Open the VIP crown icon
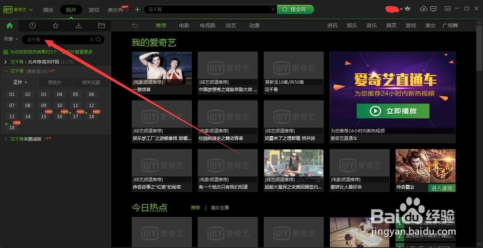483x248 pixels. click(x=408, y=9)
